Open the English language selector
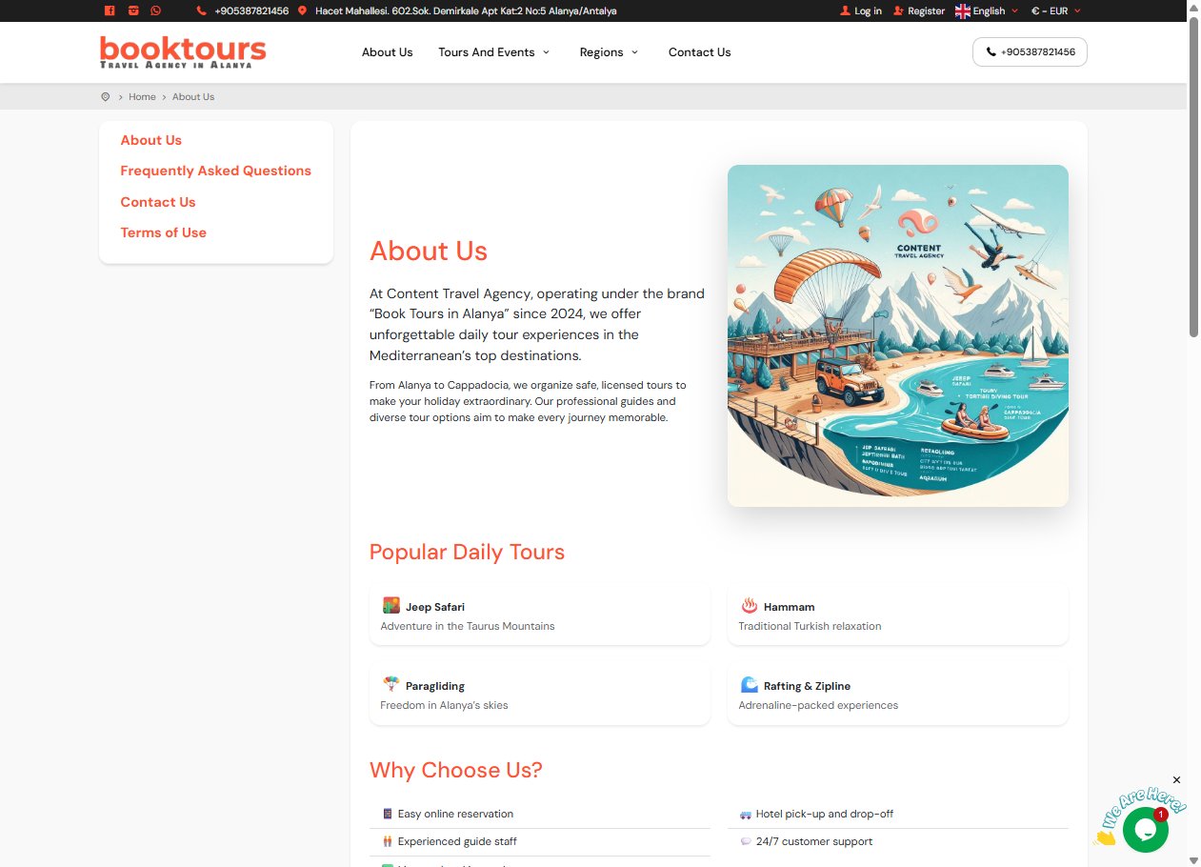Image resolution: width=1201 pixels, height=867 pixels. click(x=987, y=10)
